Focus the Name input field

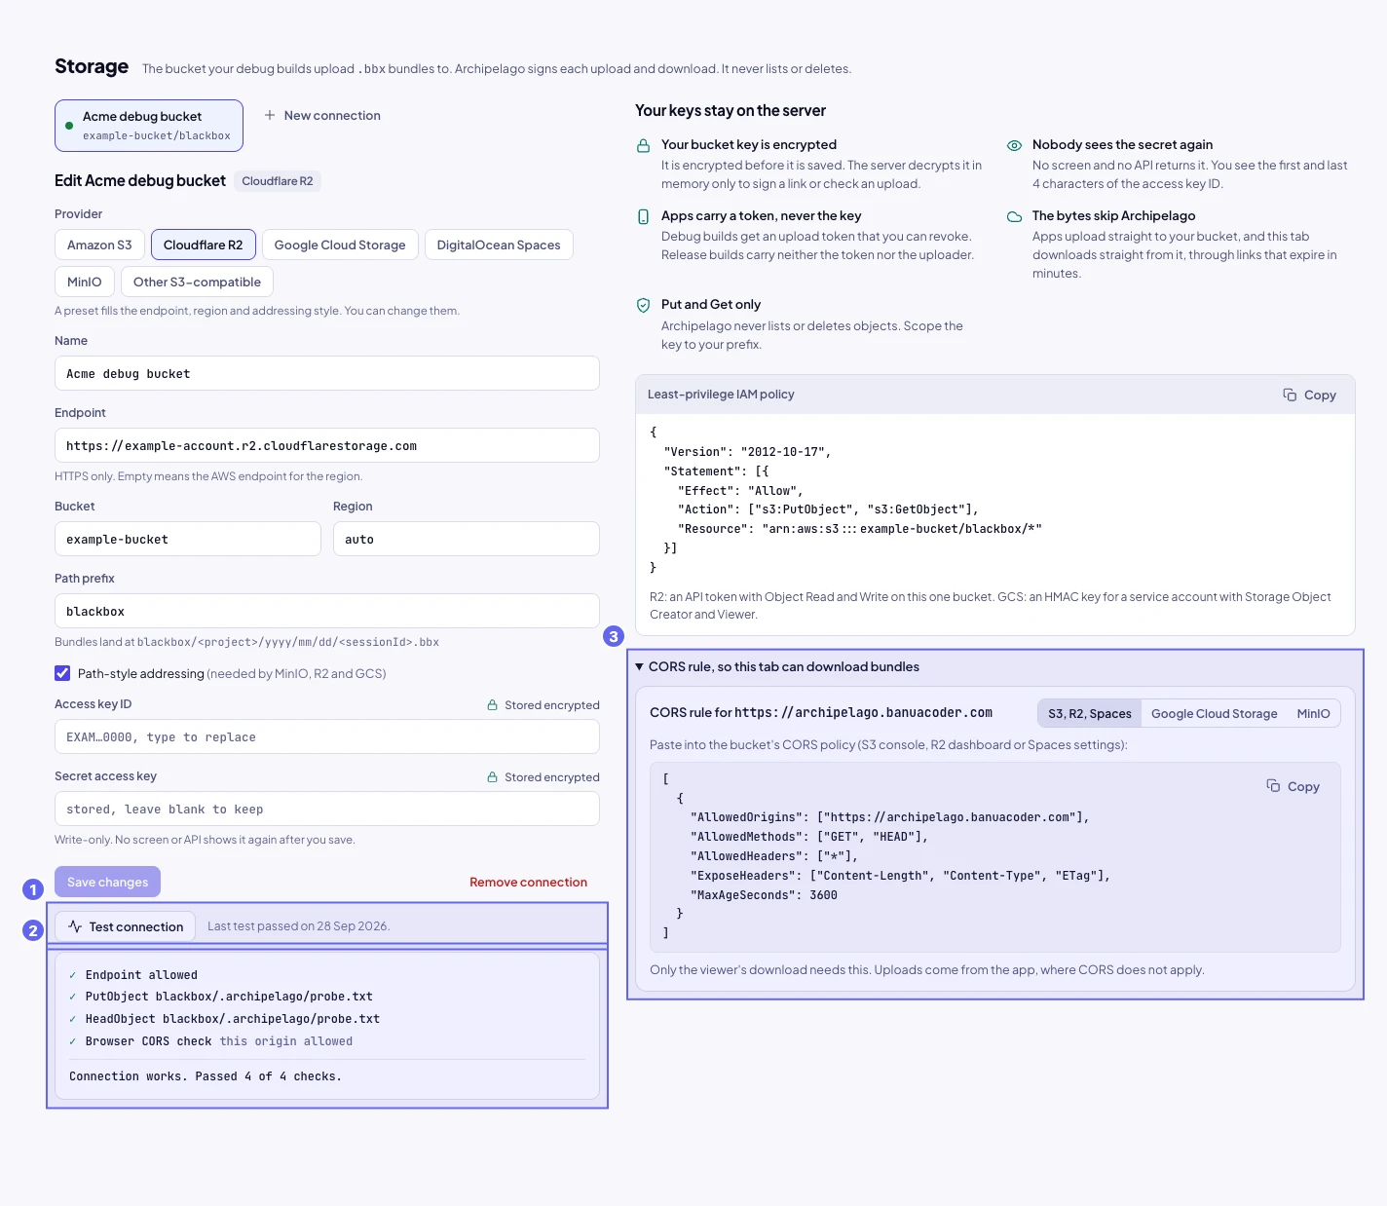pos(327,373)
